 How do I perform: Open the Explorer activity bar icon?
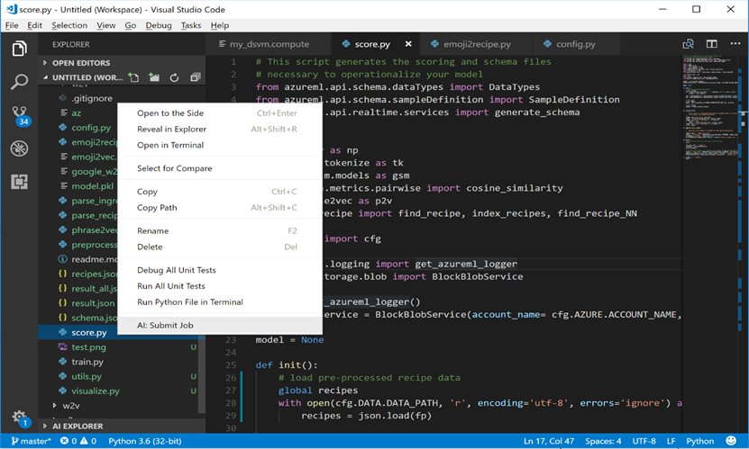(19, 49)
